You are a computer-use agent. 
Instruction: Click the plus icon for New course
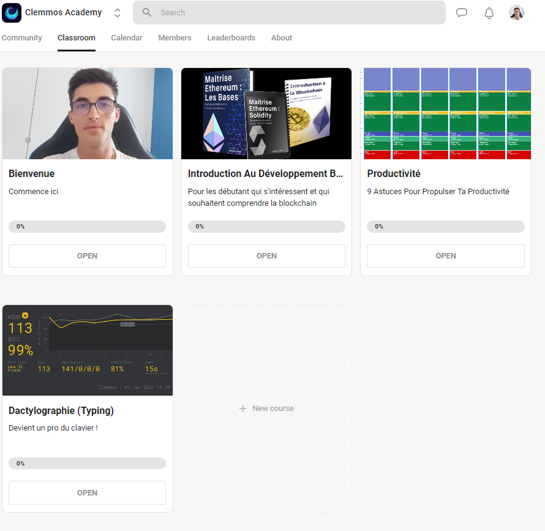point(242,409)
